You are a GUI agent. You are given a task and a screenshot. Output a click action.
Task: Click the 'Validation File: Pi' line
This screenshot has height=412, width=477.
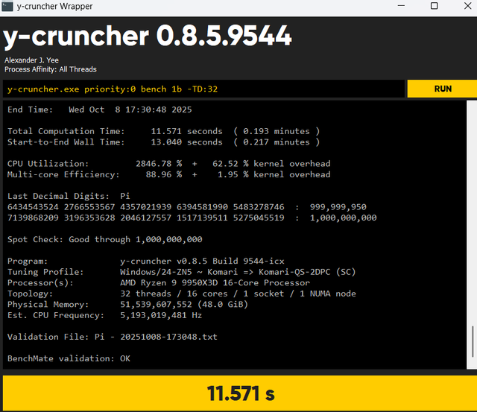click(x=113, y=337)
